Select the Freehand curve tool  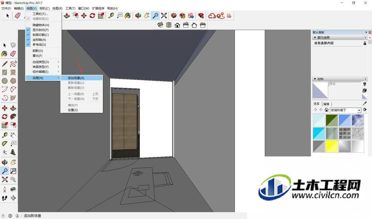(x=13, y=64)
